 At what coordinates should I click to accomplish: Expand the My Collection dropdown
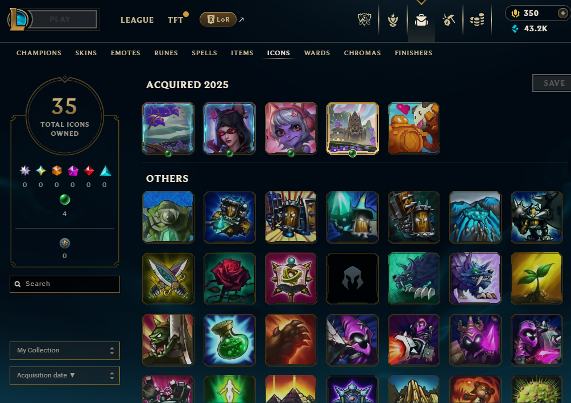click(65, 351)
